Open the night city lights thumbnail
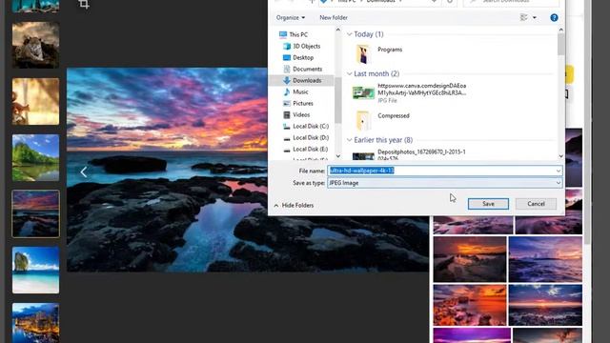Image resolution: width=610 pixels, height=343 pixels. pyautogui.click(x=36, y=323)
